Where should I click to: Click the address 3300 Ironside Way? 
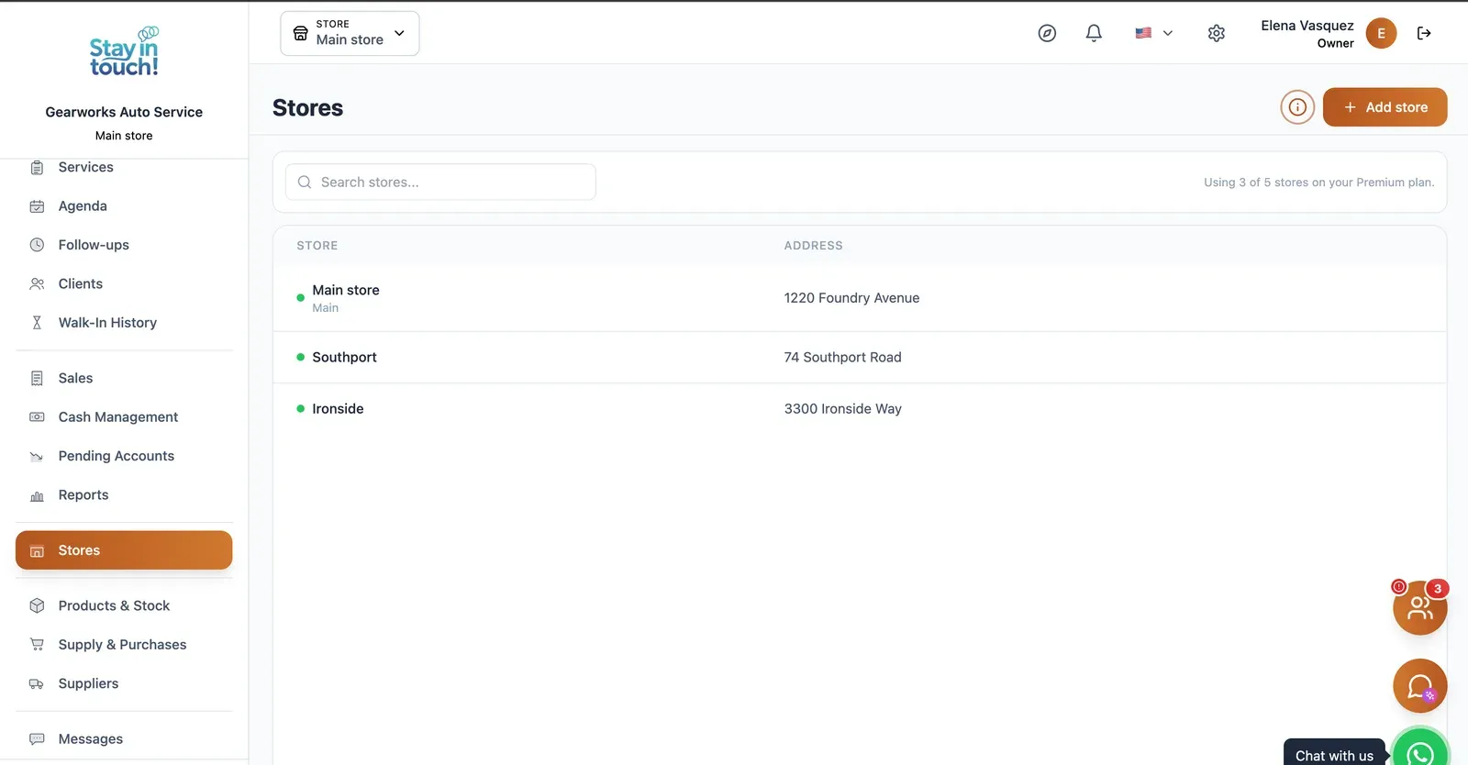click(x=842, y=409)
